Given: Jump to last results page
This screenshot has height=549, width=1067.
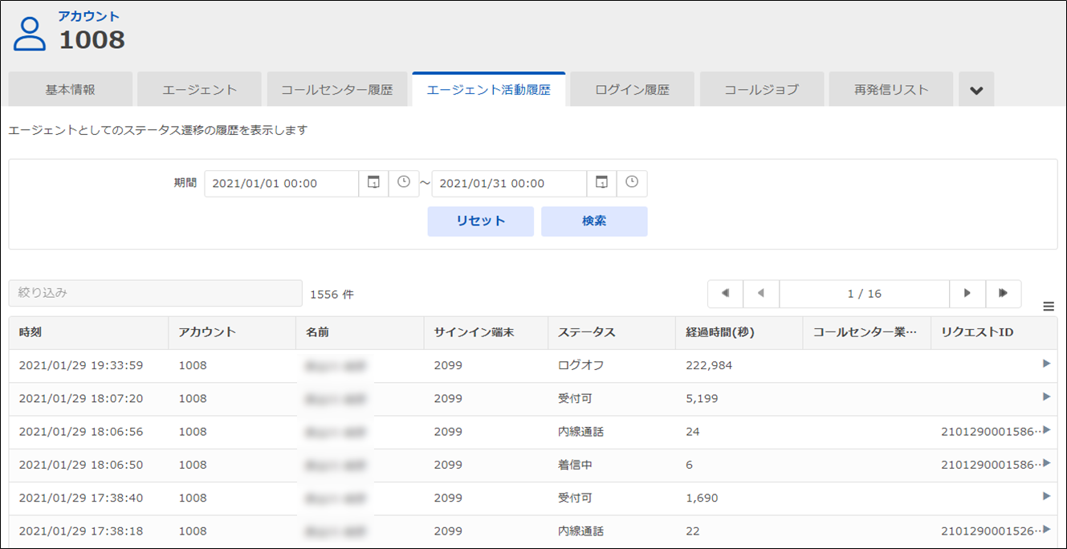Looking at the screenshot, I should tap(1003, 294).
